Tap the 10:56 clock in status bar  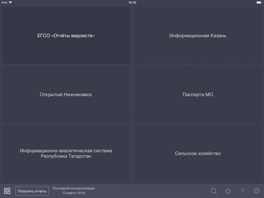tap(132, 2)
